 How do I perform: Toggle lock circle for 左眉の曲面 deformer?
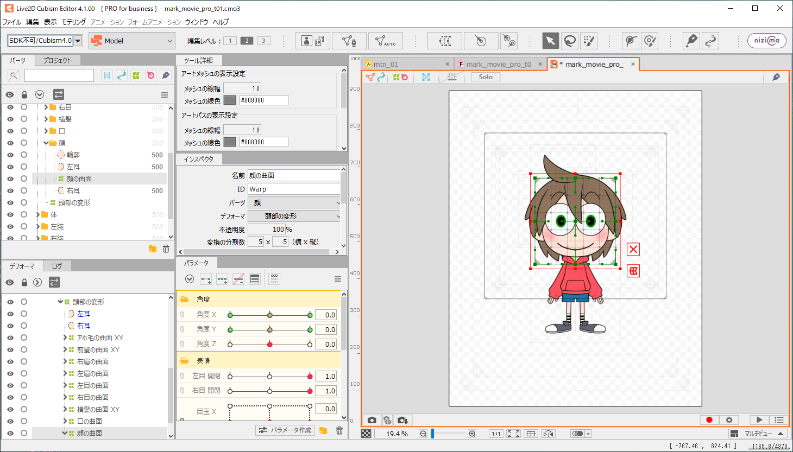[24, 373]
